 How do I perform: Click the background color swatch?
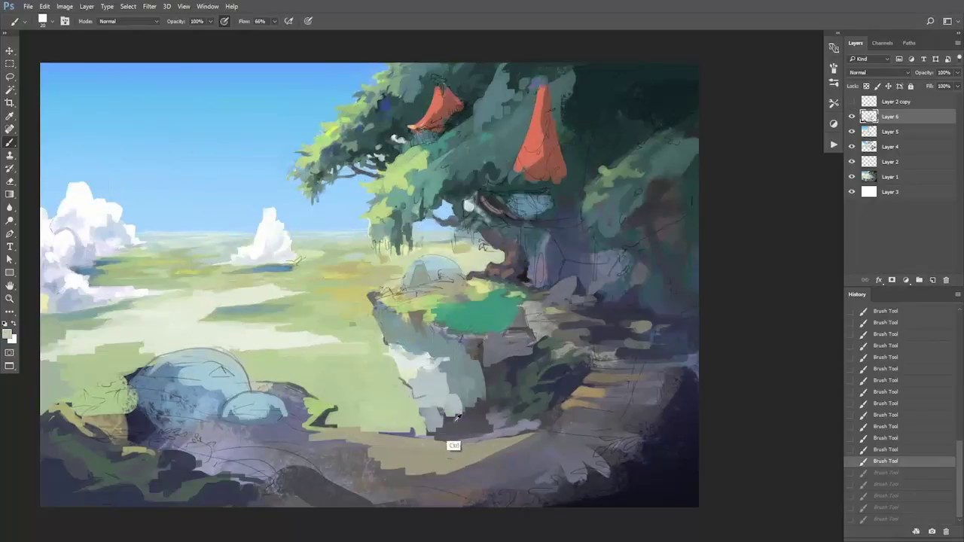(x=13, y=340)
